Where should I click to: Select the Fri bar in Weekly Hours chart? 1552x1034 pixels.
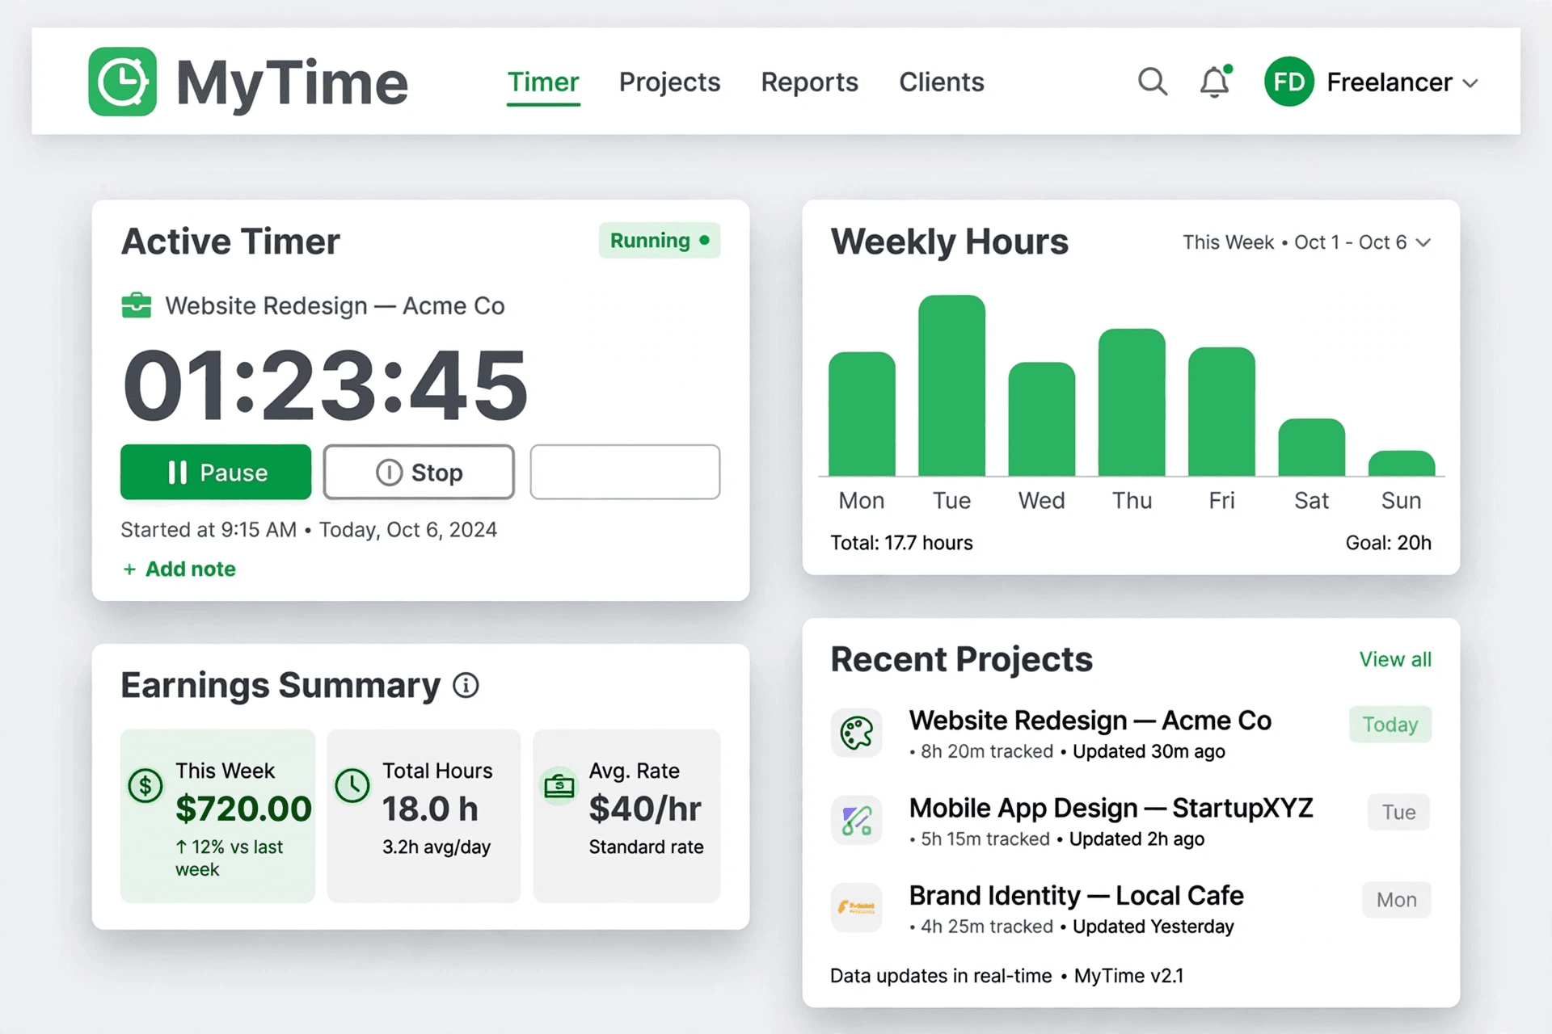(x=1221, y=411)
